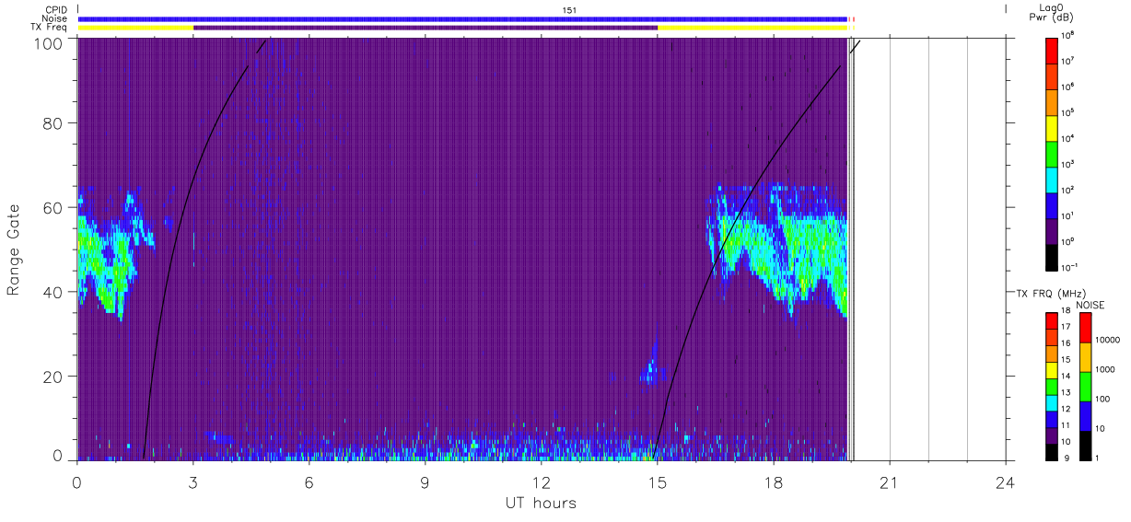
Task: Click the x-axis tick label 15
Action: coord(657,483)
